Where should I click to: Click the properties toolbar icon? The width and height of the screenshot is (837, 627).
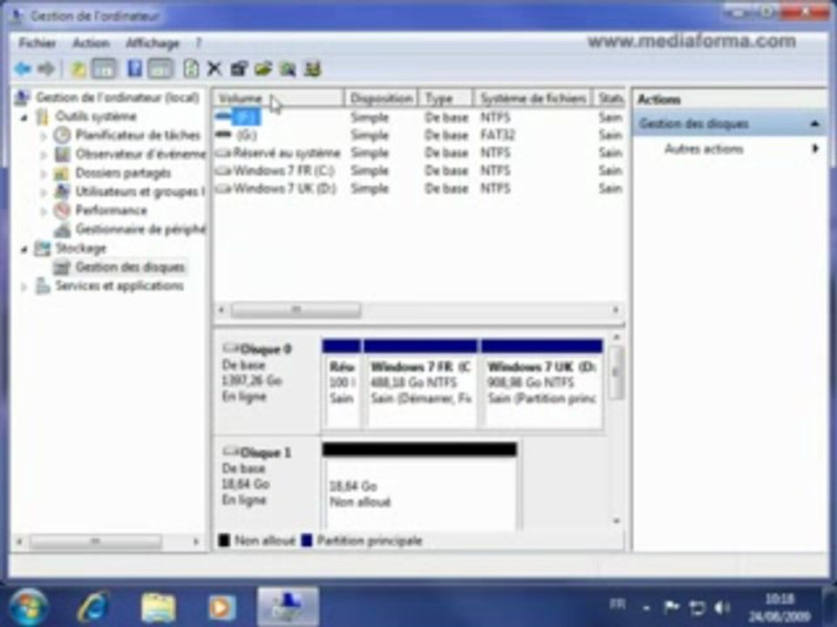(239, 69)
